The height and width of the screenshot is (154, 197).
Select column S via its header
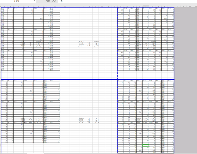pyautogui.click(x=140, y=6)
